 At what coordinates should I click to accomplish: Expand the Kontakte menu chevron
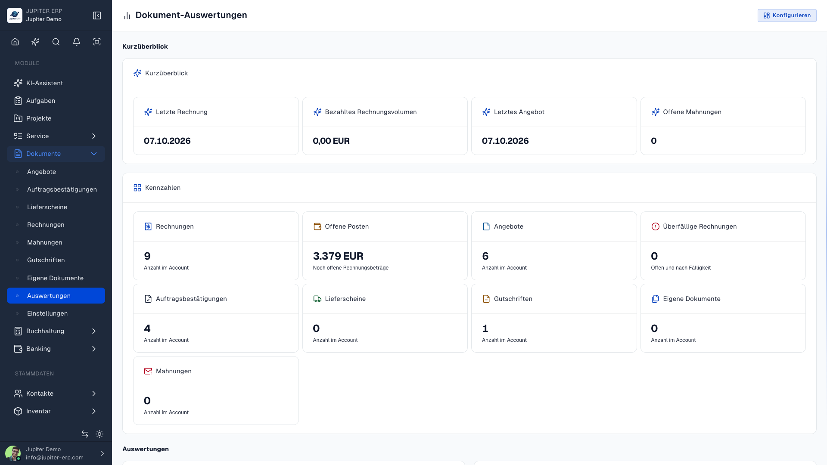[94, 394]
